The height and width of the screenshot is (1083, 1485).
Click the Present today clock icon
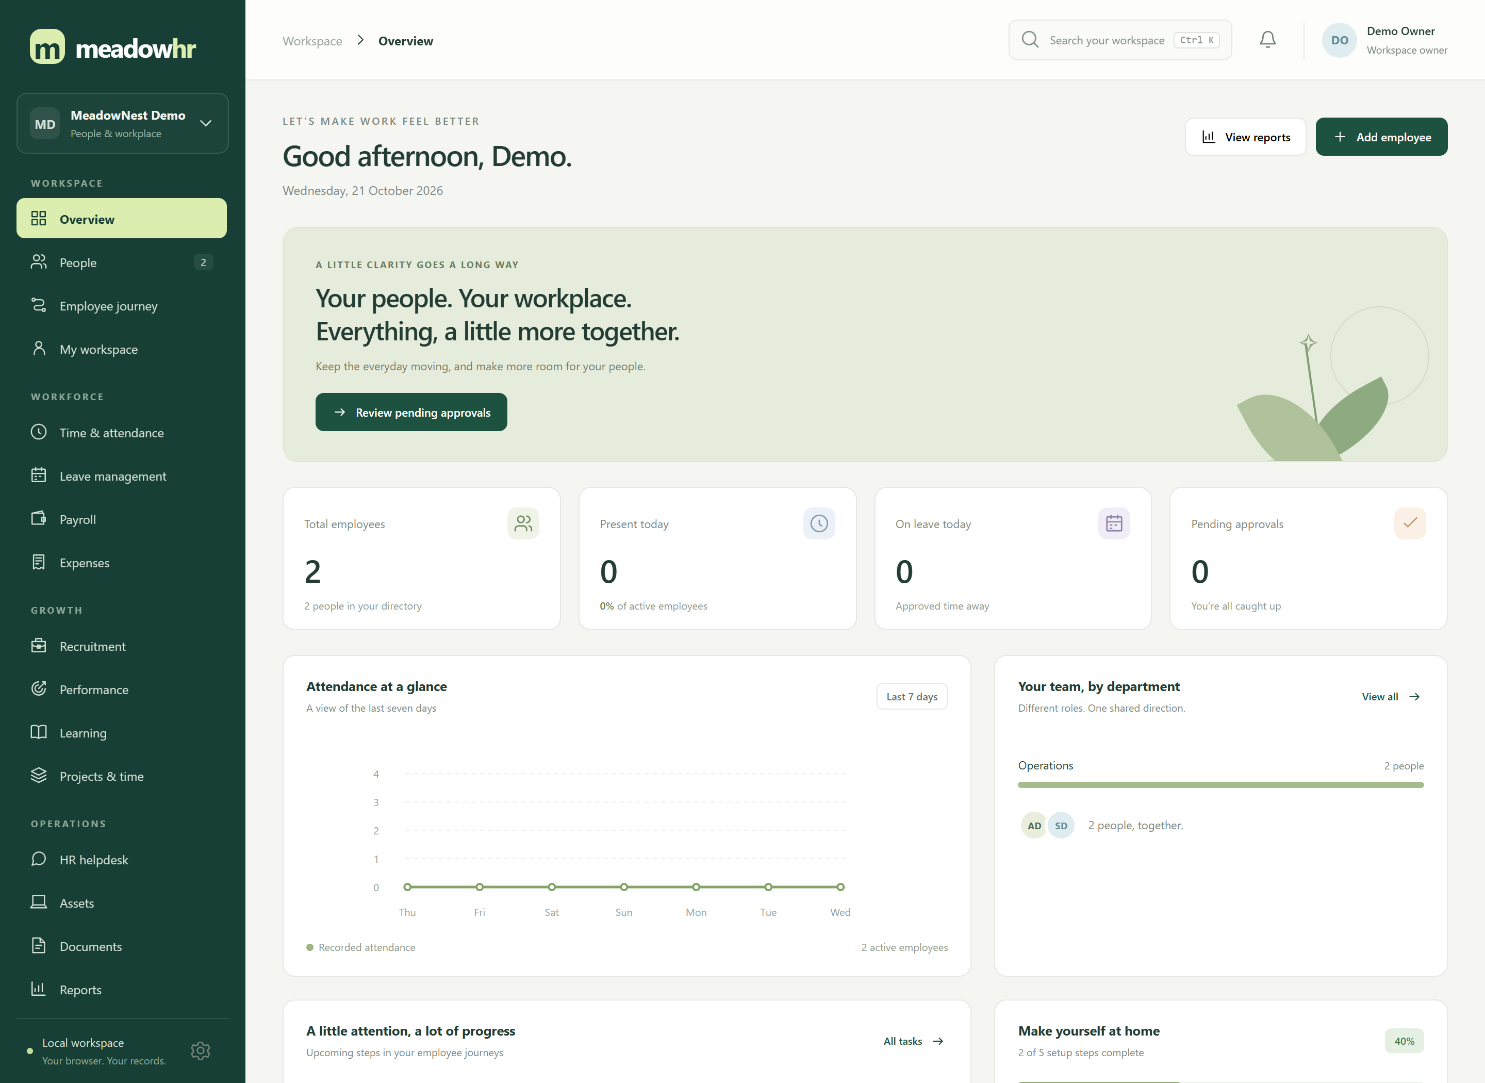tap(818, 523)
